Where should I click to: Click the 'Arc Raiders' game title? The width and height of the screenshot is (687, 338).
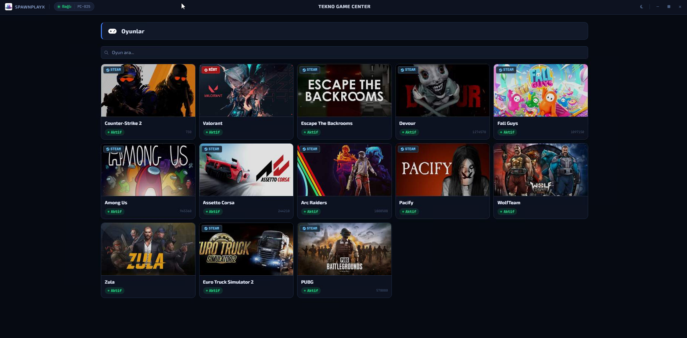314,203
